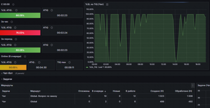Click the red 76.03% gauge bar

[20, 33]
